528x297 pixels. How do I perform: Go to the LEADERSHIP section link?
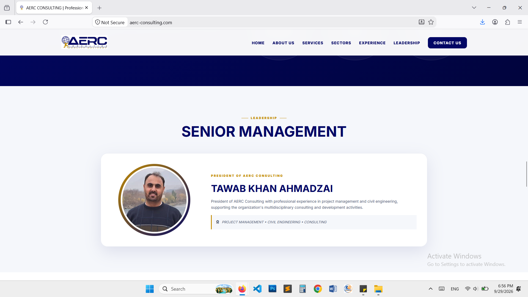[x=407, y=43]
